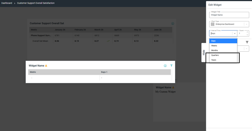The height and width of the screenshot is (131, 252).
Task: Click the Phone Support Surv... row label
Action: click(x=41, y=35)
